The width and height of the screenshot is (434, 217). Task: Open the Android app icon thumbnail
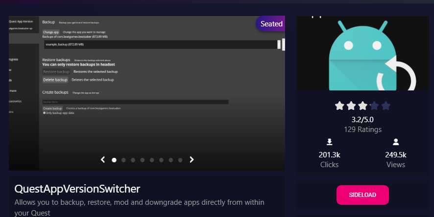362,53
